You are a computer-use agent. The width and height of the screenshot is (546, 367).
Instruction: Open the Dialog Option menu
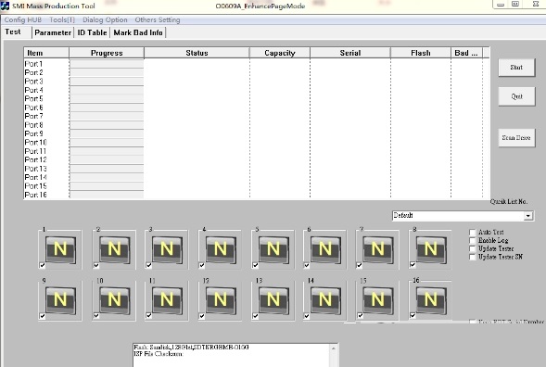(105, 19)
